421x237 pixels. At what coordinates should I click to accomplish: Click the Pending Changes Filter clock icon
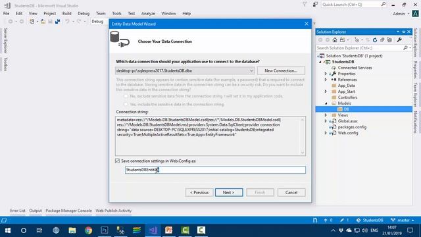357,40
